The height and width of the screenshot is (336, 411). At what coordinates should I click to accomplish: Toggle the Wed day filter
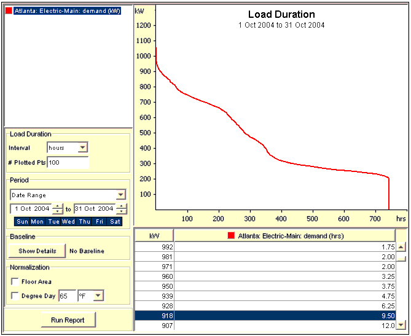tap(68, 222)
